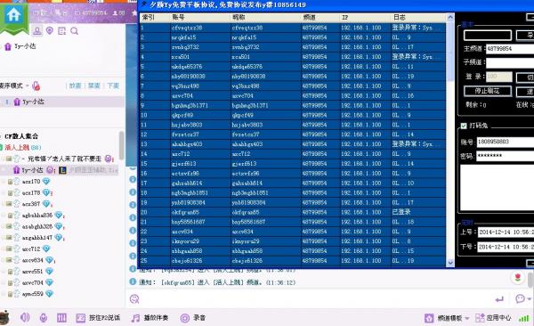Image resolution: width=534 pixels, height=326 pixels.
Task: Click the 禁麦 link
Action: coord(94,86)
